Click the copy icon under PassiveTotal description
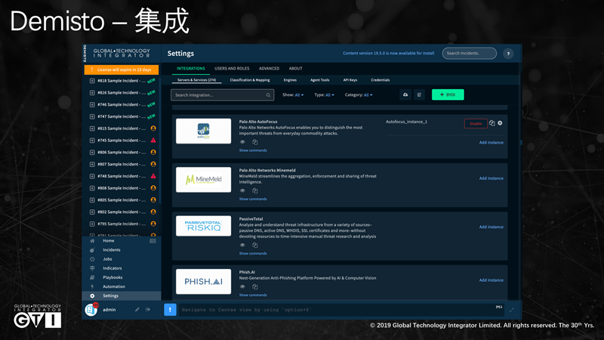 254,245
